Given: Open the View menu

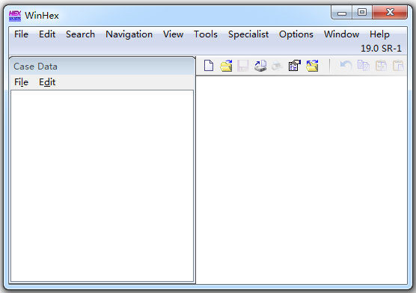Looking at the screenshot, I should pyautogui.click(x=173, y=34).
